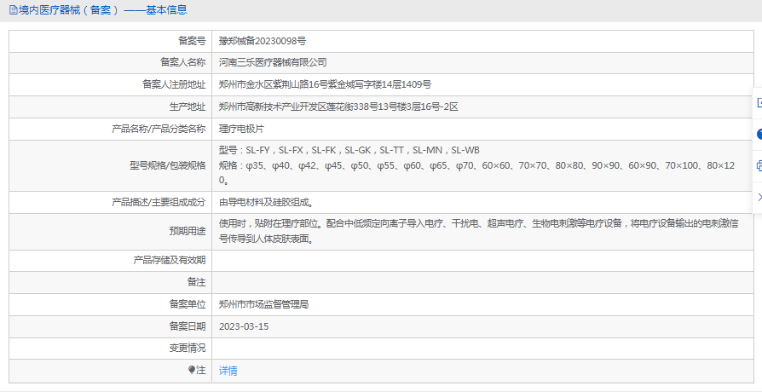Click the registered address 郑州市金水区紫荆山路16号 value
The width and height of the screenshot is (762, 392).
[325, 84]
